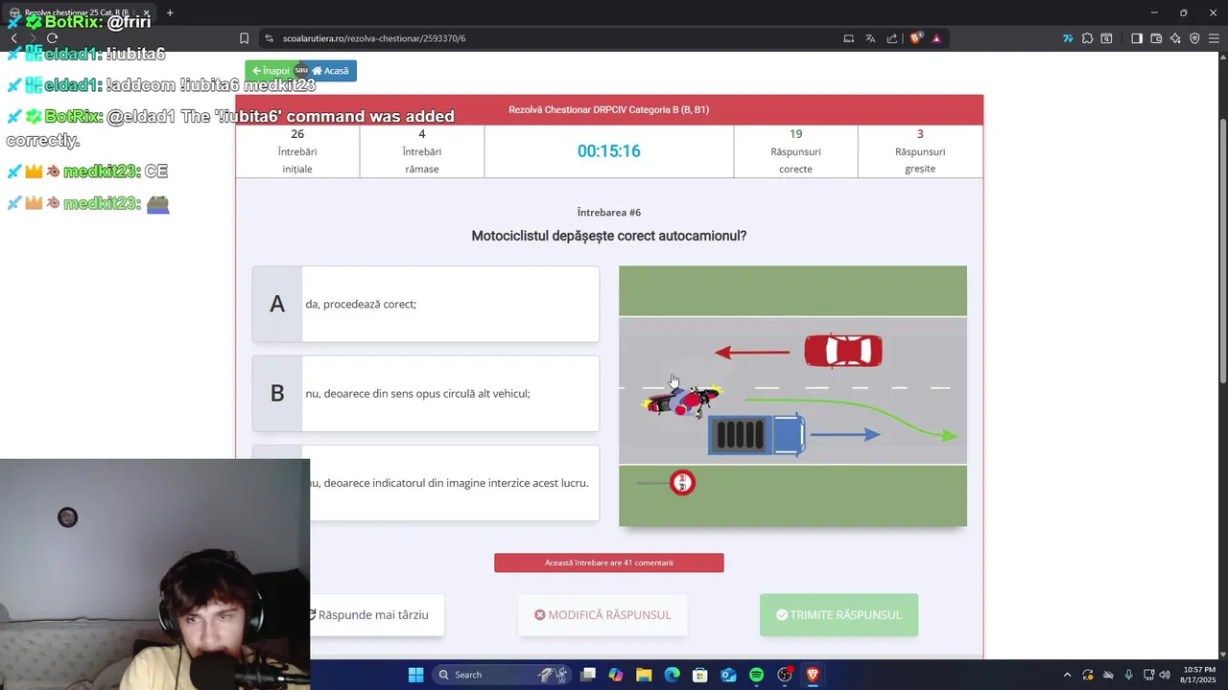The width and height of the screenshot is (1228, 690).
Task: Select answer A 'da, procedează corect'
Action: point(426,304)
